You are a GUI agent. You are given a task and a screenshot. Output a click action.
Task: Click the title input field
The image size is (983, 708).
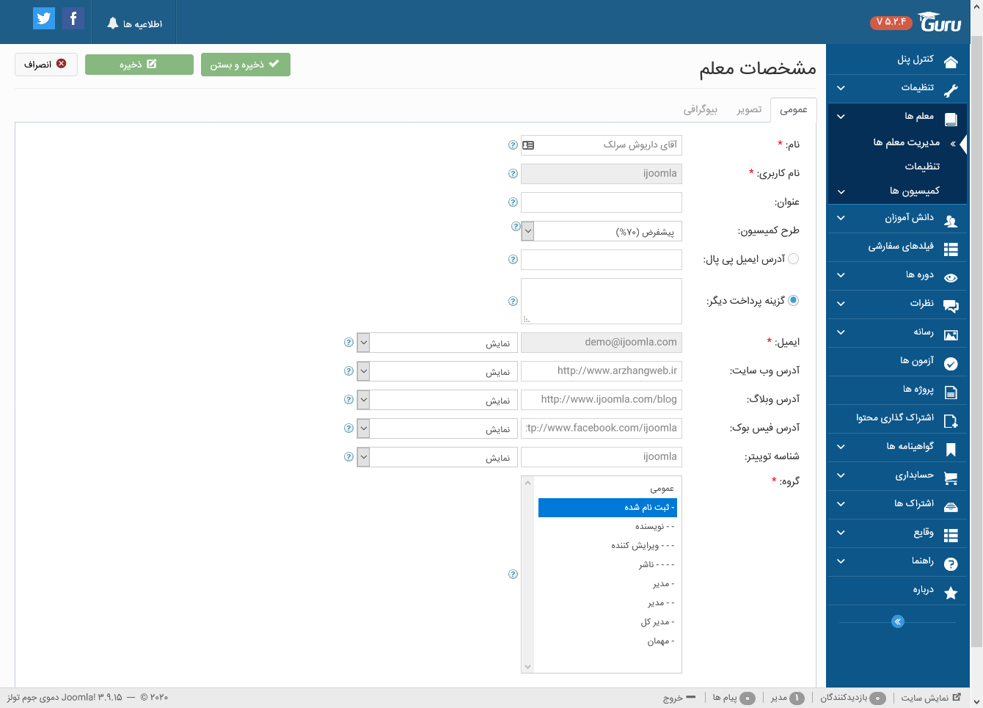(602, 202)
